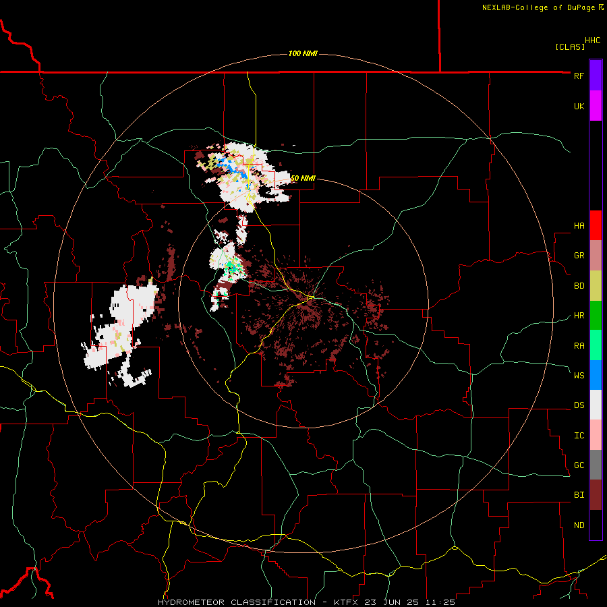Select the brown BI legend swatch

coord(596,495)
